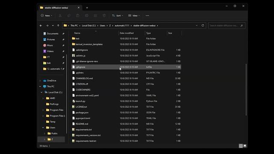Image resolution: width=274 pixels, height=154 pixels.
Task: Open Pictures in quick access
Action: pos(51,39)
